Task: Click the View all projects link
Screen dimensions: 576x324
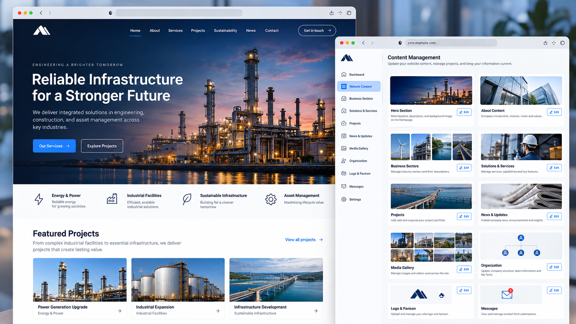Action: coord(304,240)
